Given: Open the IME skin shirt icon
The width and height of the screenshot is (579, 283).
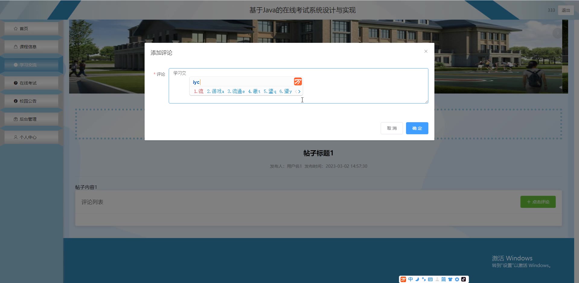Looking at the screenshot, I should coord(450,279).
